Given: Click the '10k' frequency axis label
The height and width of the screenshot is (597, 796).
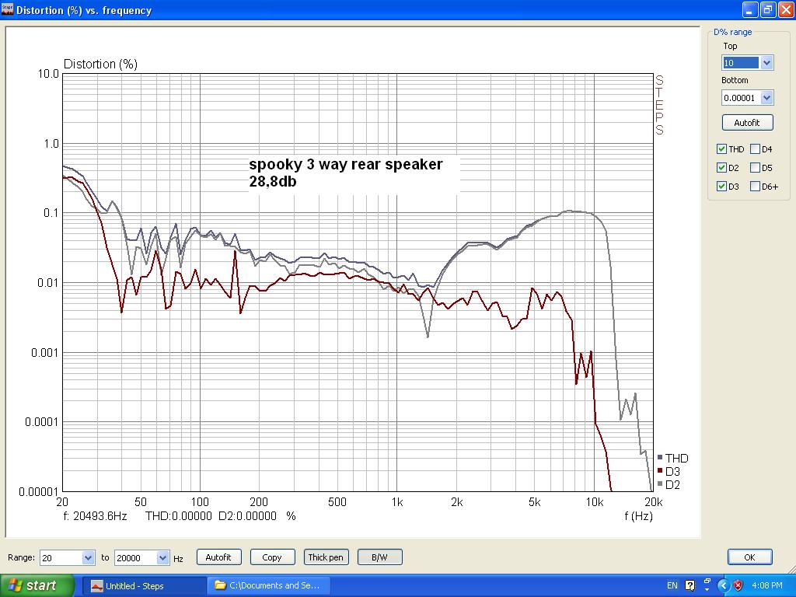Looking at the screenshot, I should click(595, 502).
